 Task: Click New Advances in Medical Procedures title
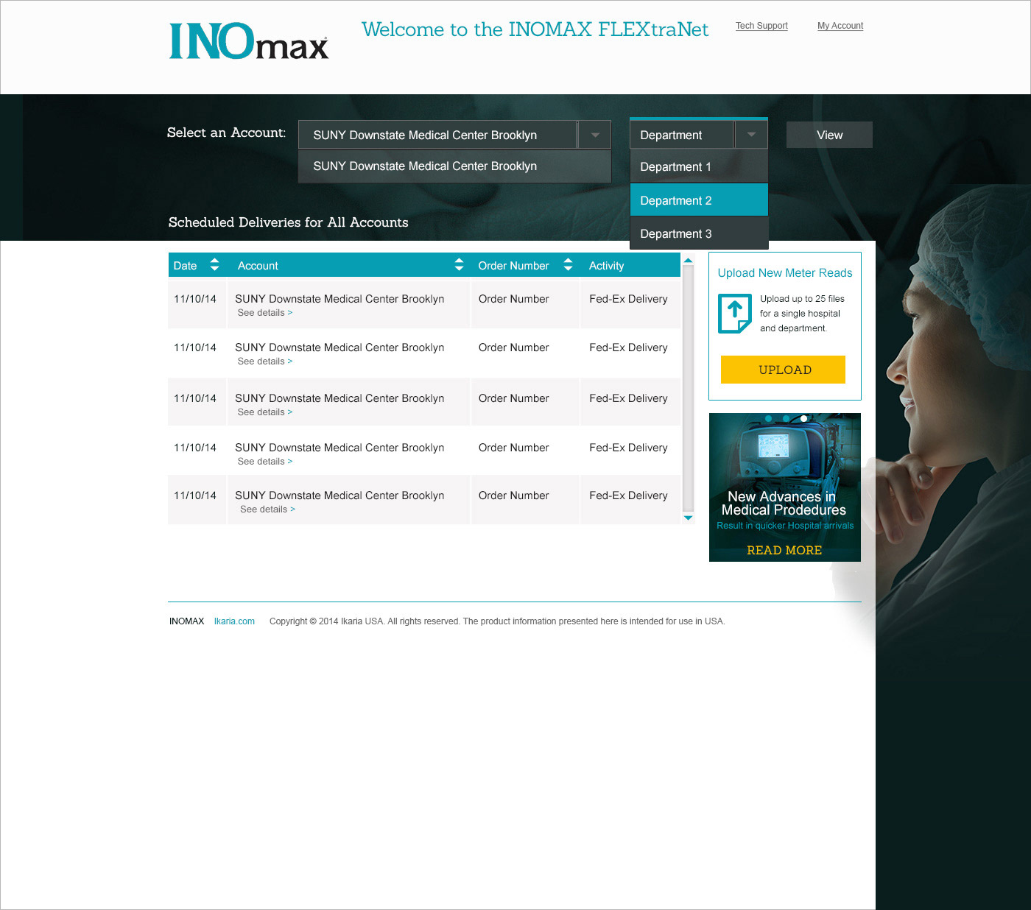click(x=783, y=504)
